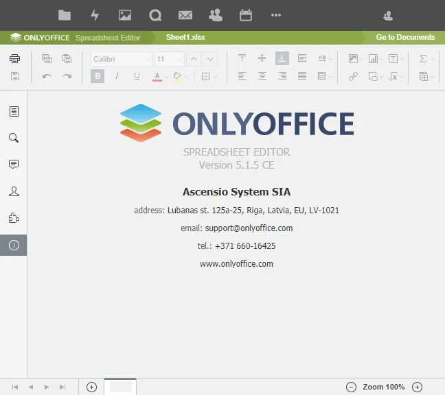Click the Copy icon
The image size is (445, 395).
(47, 59)
